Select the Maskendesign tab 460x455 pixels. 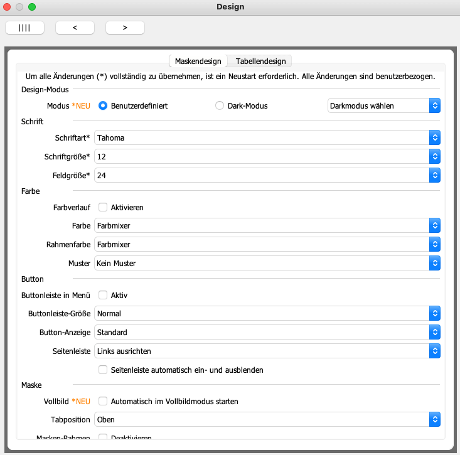pyautogui.click(x=198, y=62)
